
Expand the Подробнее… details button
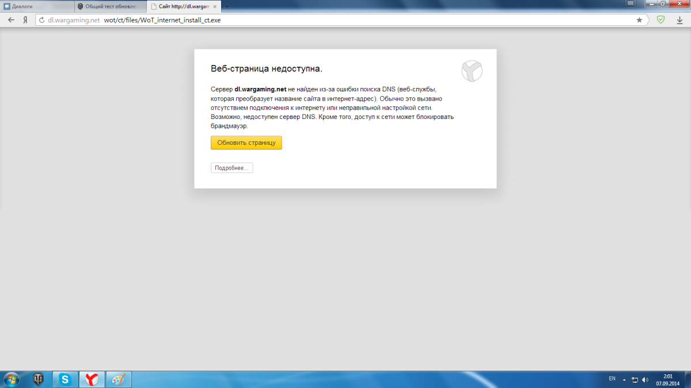coord(231,168)
